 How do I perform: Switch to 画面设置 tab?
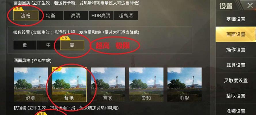coord(236,34)
